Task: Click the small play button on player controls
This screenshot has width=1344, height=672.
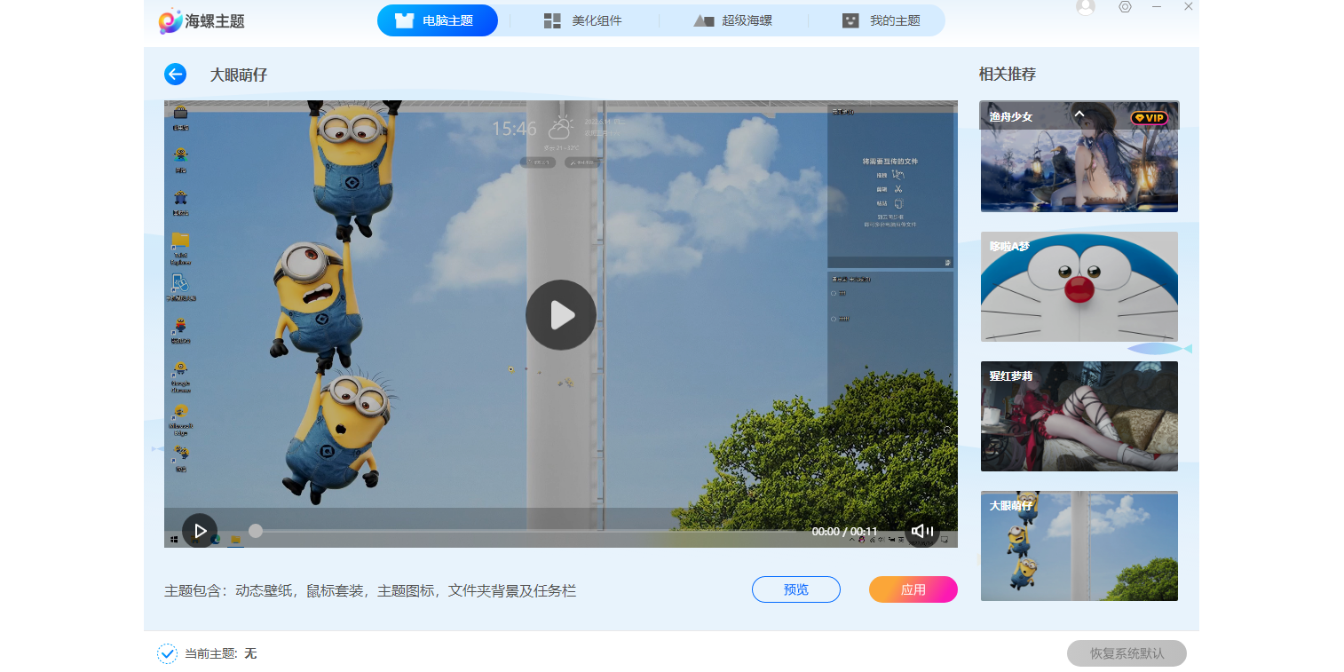Action: click(x=200, y=530)
